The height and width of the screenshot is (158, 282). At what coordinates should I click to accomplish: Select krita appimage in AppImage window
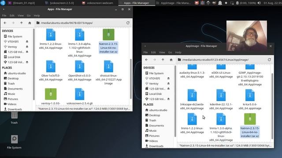pyautogui.click(x=250, y=100)
